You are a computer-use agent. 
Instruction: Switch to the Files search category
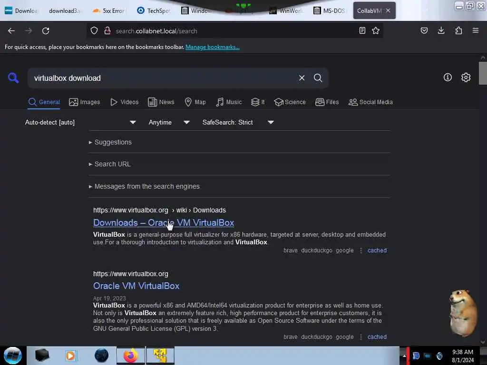pos(327,102)
